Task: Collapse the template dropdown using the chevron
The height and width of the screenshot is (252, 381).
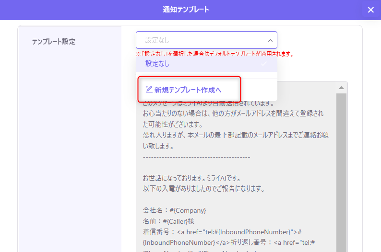Action: click(x=270, y=41)
